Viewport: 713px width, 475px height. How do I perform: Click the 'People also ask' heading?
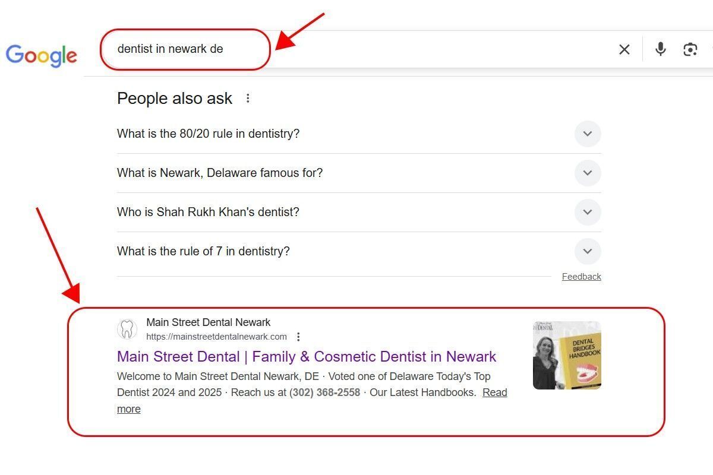pyautogui.click(x=175, y=99)
